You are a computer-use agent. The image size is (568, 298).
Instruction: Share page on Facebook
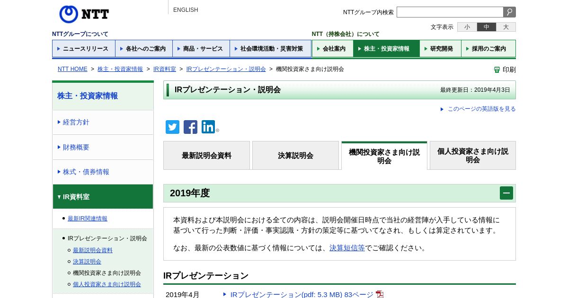click(190, 127)
